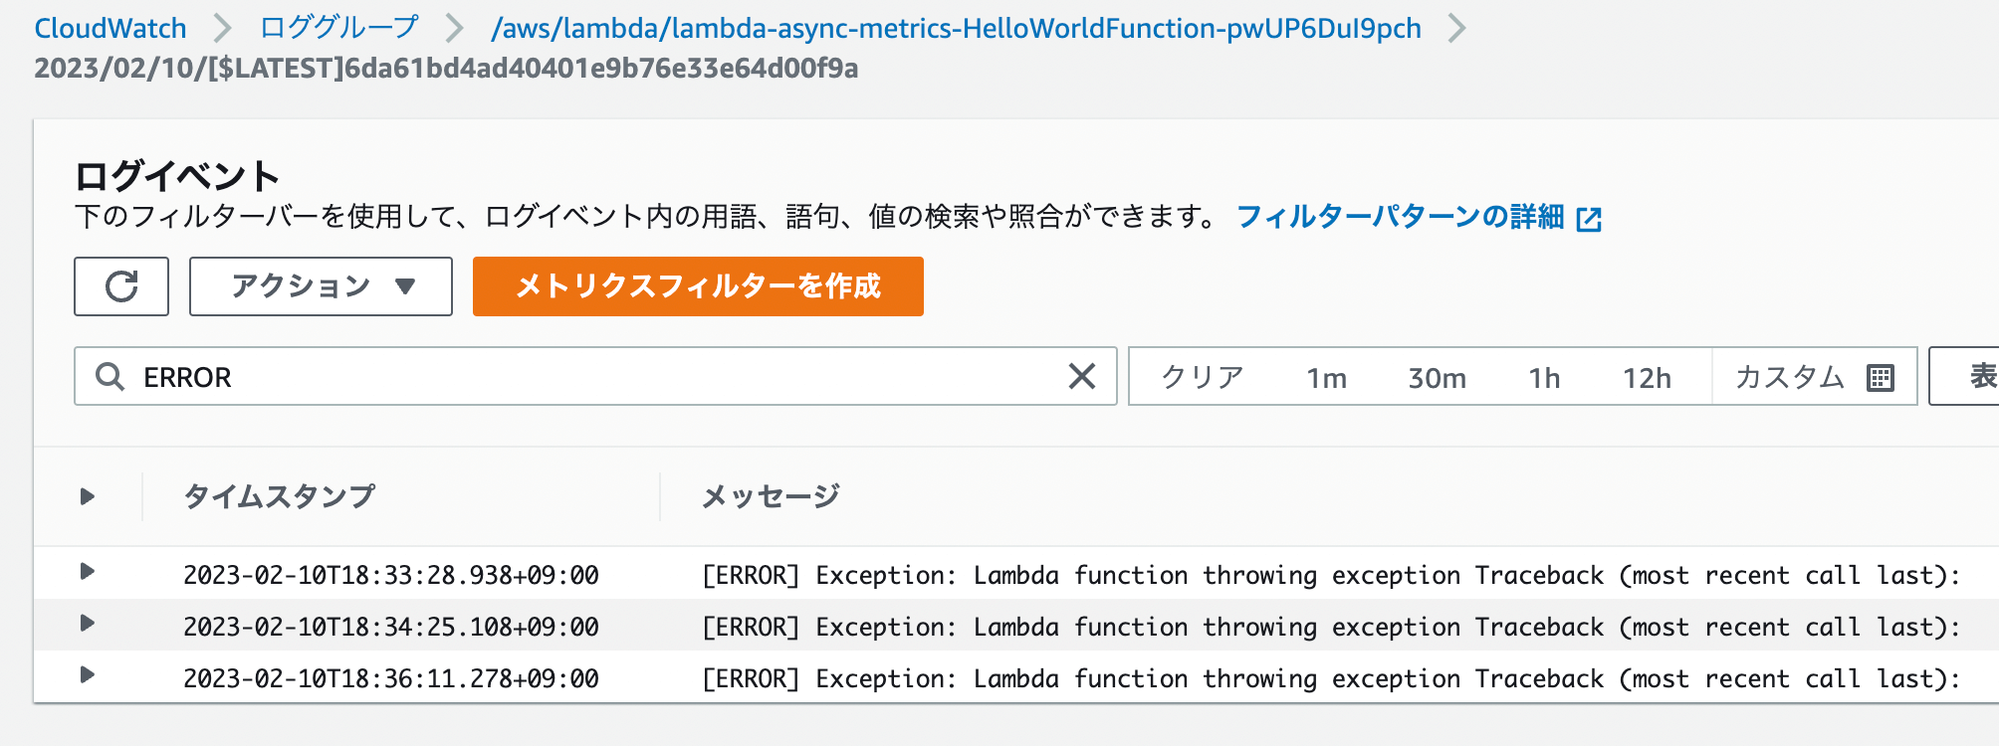
Task: Create a metric filter with the orange button
Action: point(698,286)
